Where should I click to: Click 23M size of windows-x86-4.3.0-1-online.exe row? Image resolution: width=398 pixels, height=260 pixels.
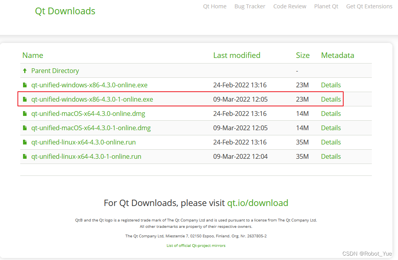(302, 99)
